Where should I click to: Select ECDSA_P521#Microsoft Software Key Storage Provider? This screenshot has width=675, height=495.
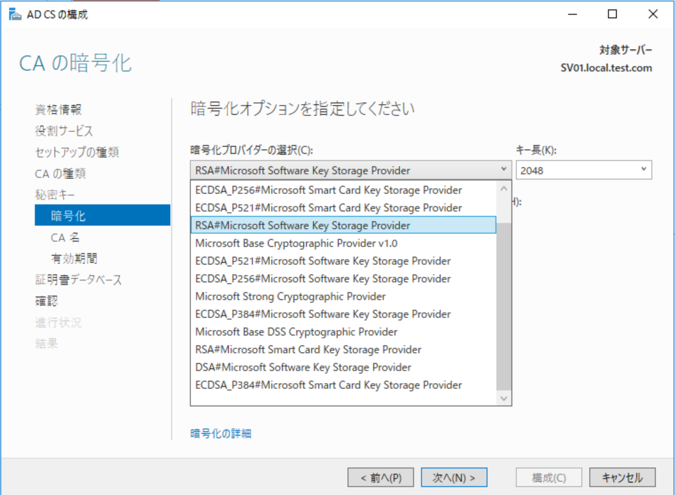[x=343, y=261]
